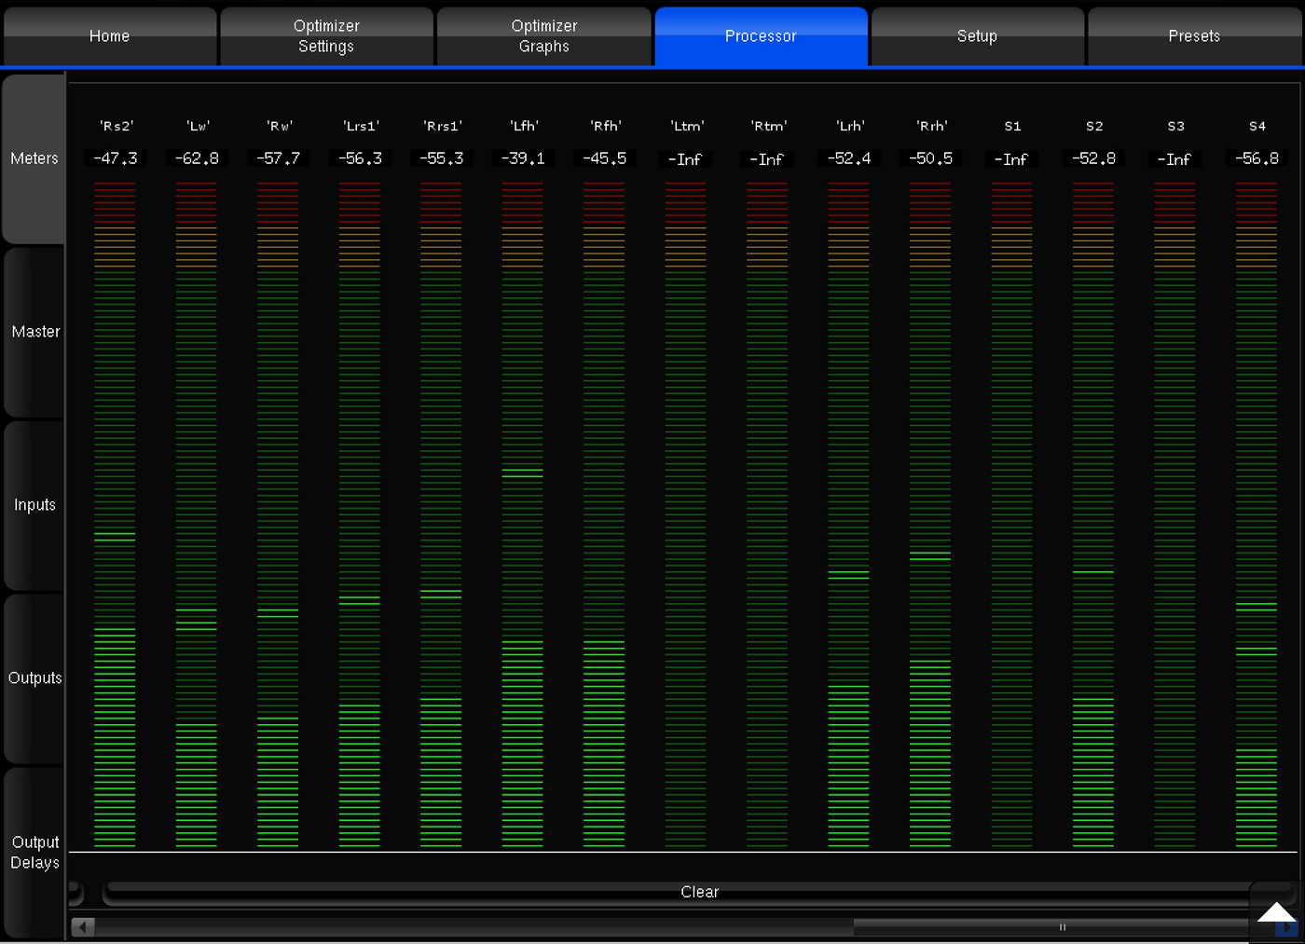Click the 'Rs2' level value -47.3
The height and width of the screenshot is (944, 1305).
pyautogui.click(x=116, y=158)
